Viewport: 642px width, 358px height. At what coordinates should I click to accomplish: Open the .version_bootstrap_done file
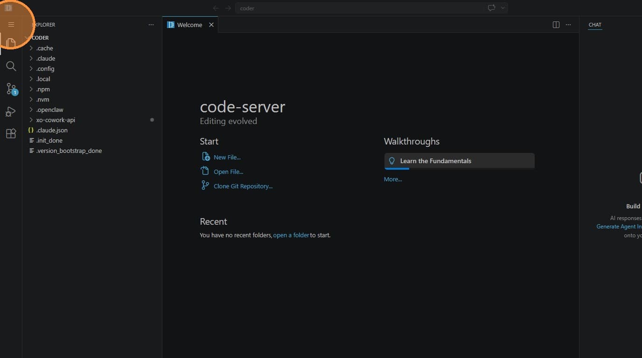point(92,151)
